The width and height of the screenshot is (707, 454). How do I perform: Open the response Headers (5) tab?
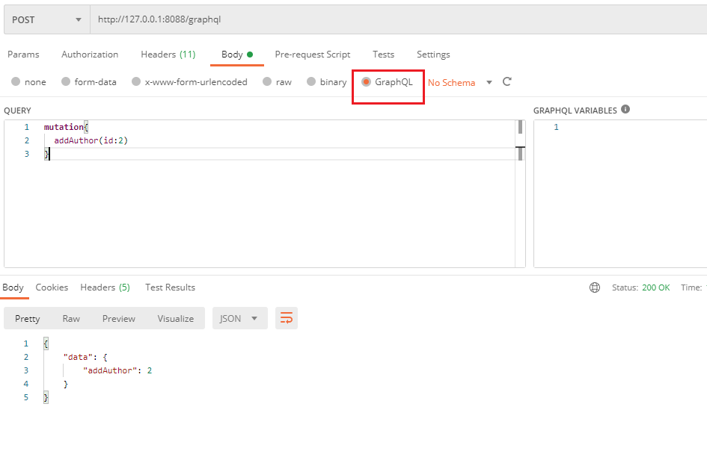(105, 287)
